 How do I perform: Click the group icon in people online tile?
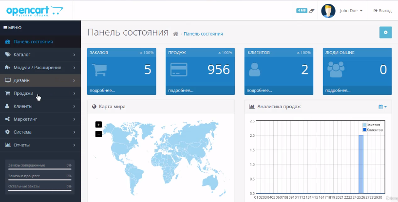pyautogui.click(x=336, y=71)
